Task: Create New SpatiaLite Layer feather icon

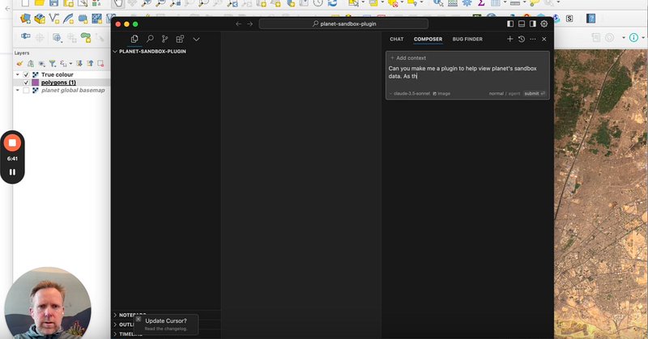Action: (x=69, y=19)
